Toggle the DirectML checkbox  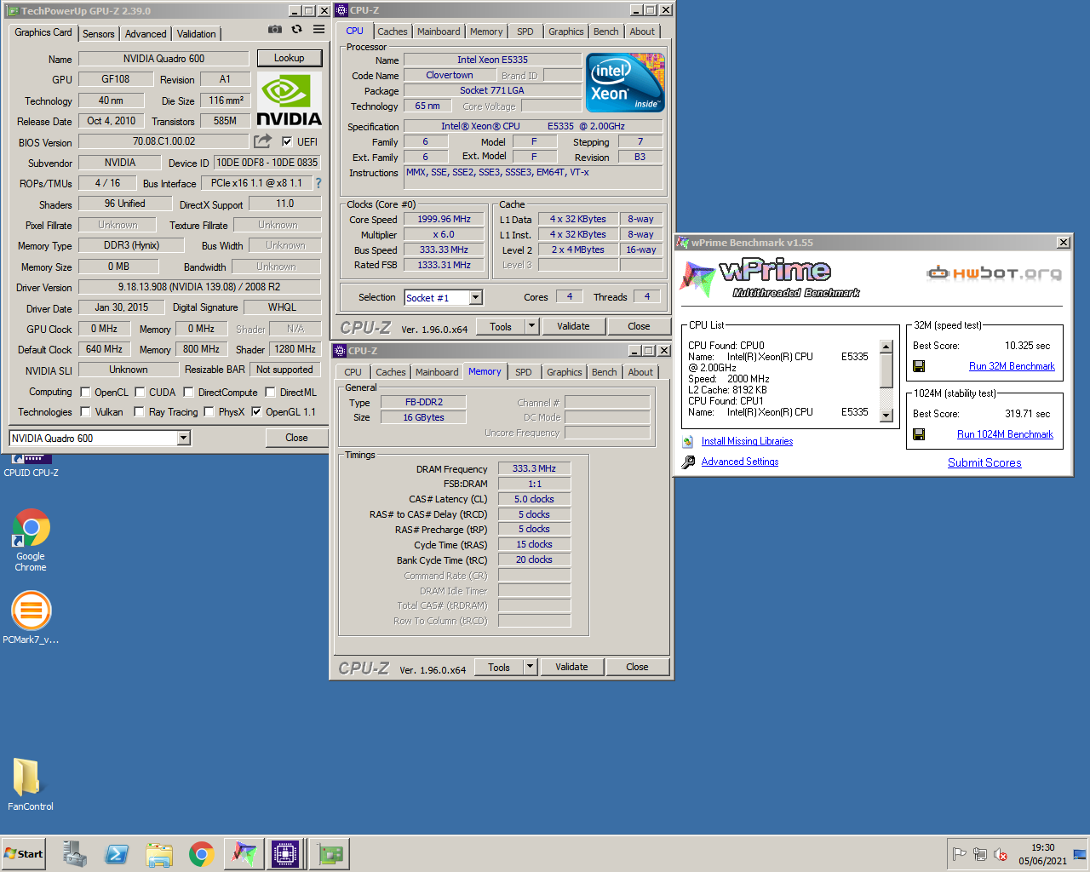270,393
